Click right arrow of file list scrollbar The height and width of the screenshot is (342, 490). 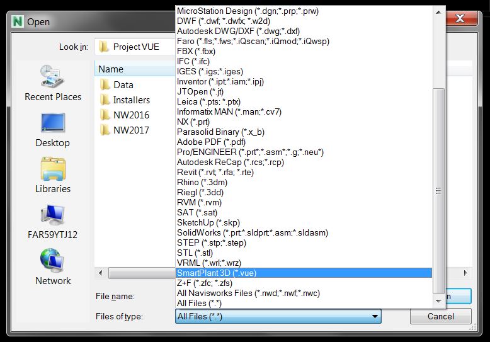(465, 273)
